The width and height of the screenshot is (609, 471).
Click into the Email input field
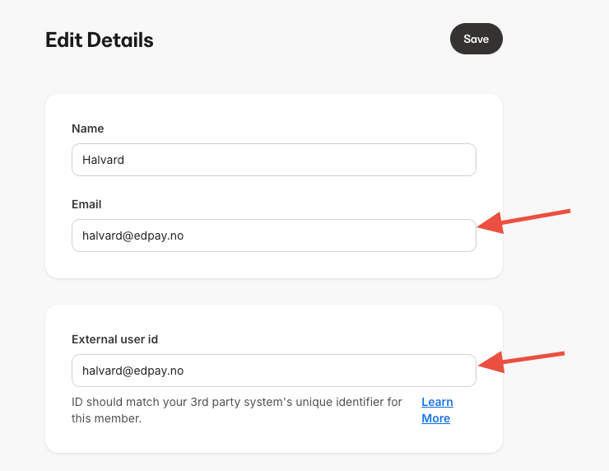273,235
